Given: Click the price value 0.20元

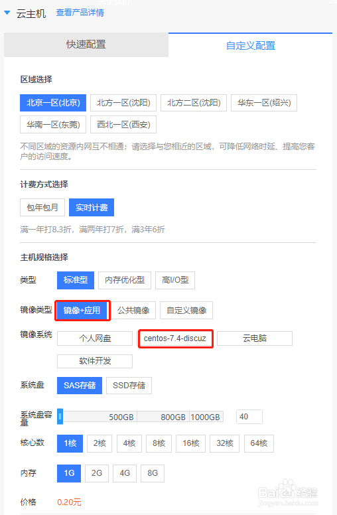Looking at the screenshot, I should click(69, 502).
